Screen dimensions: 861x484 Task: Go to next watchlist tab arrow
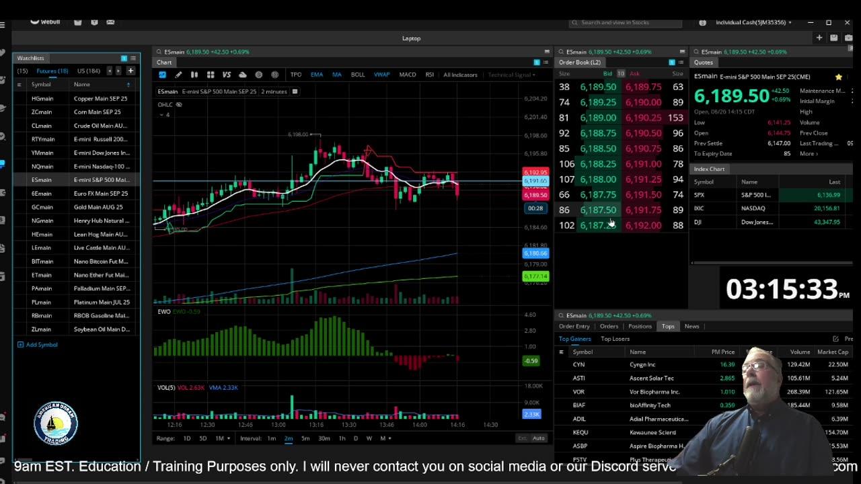(118, 71)
